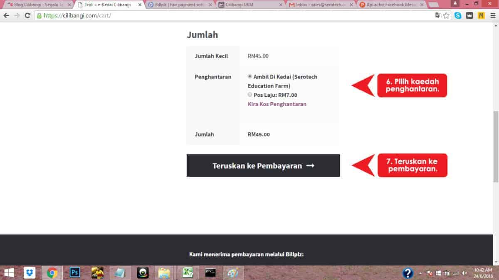Bookmark this page with star icon
This screenshot has width=499, height=280.
(x=446, y=15)
